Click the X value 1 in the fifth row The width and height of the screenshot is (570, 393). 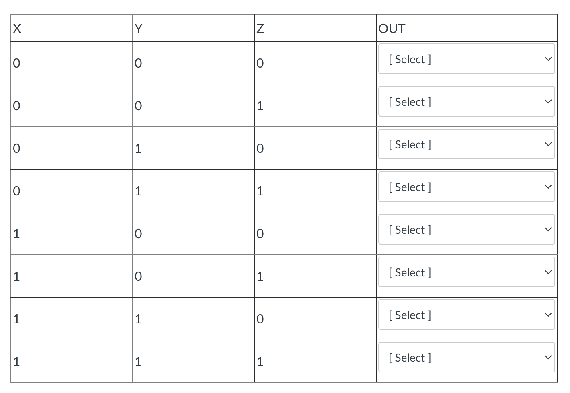(16, 234)
